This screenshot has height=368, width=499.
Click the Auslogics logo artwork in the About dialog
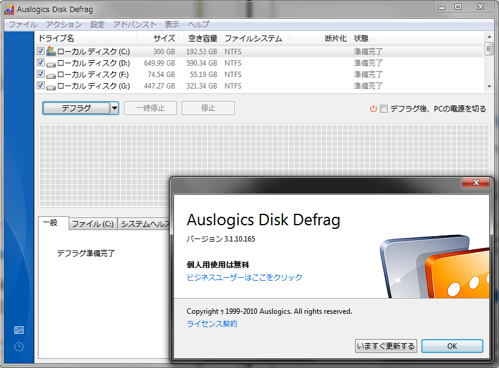pos(435,267)
